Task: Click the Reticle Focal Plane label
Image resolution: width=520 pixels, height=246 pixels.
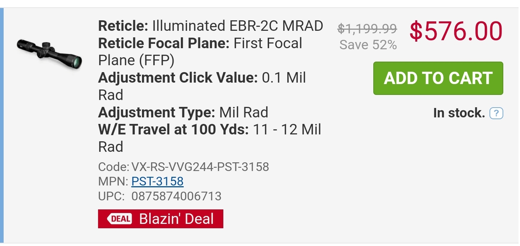Action: (x=164, y=43)
